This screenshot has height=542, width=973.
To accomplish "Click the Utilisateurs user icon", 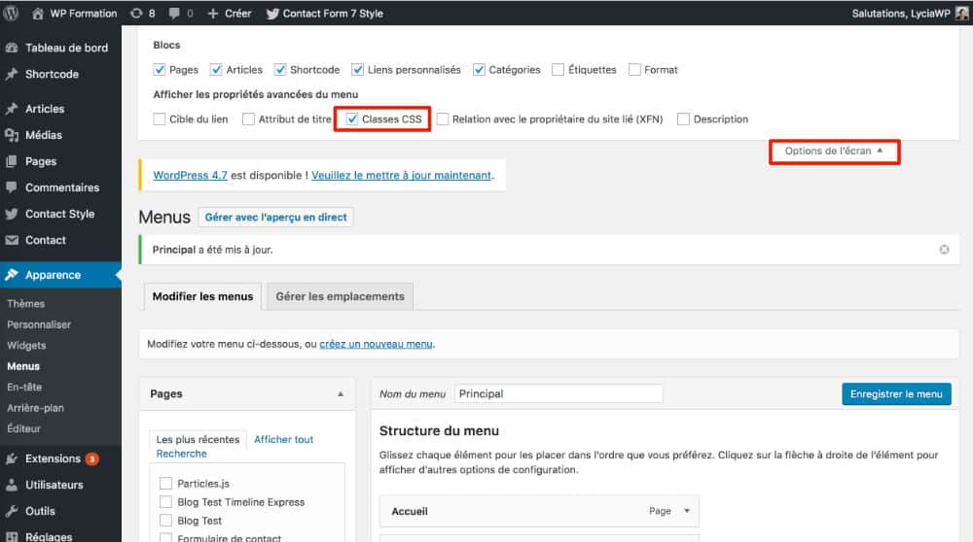I will click(x=12, y=485).
